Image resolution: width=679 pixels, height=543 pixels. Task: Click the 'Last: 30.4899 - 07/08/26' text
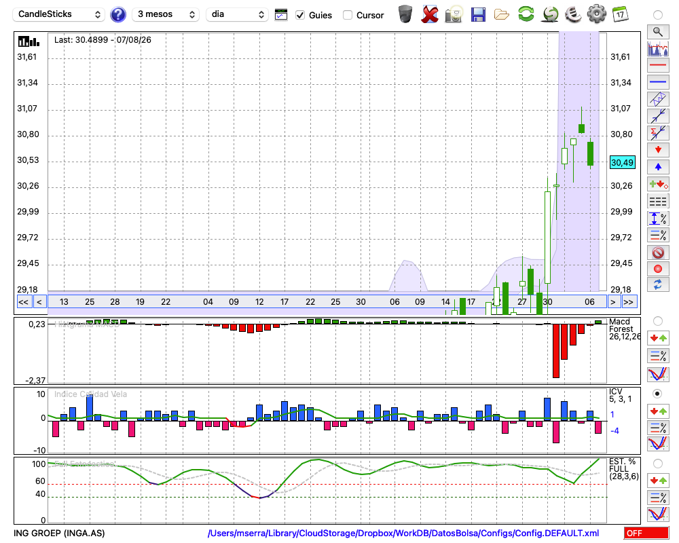(x=103, y=40)
